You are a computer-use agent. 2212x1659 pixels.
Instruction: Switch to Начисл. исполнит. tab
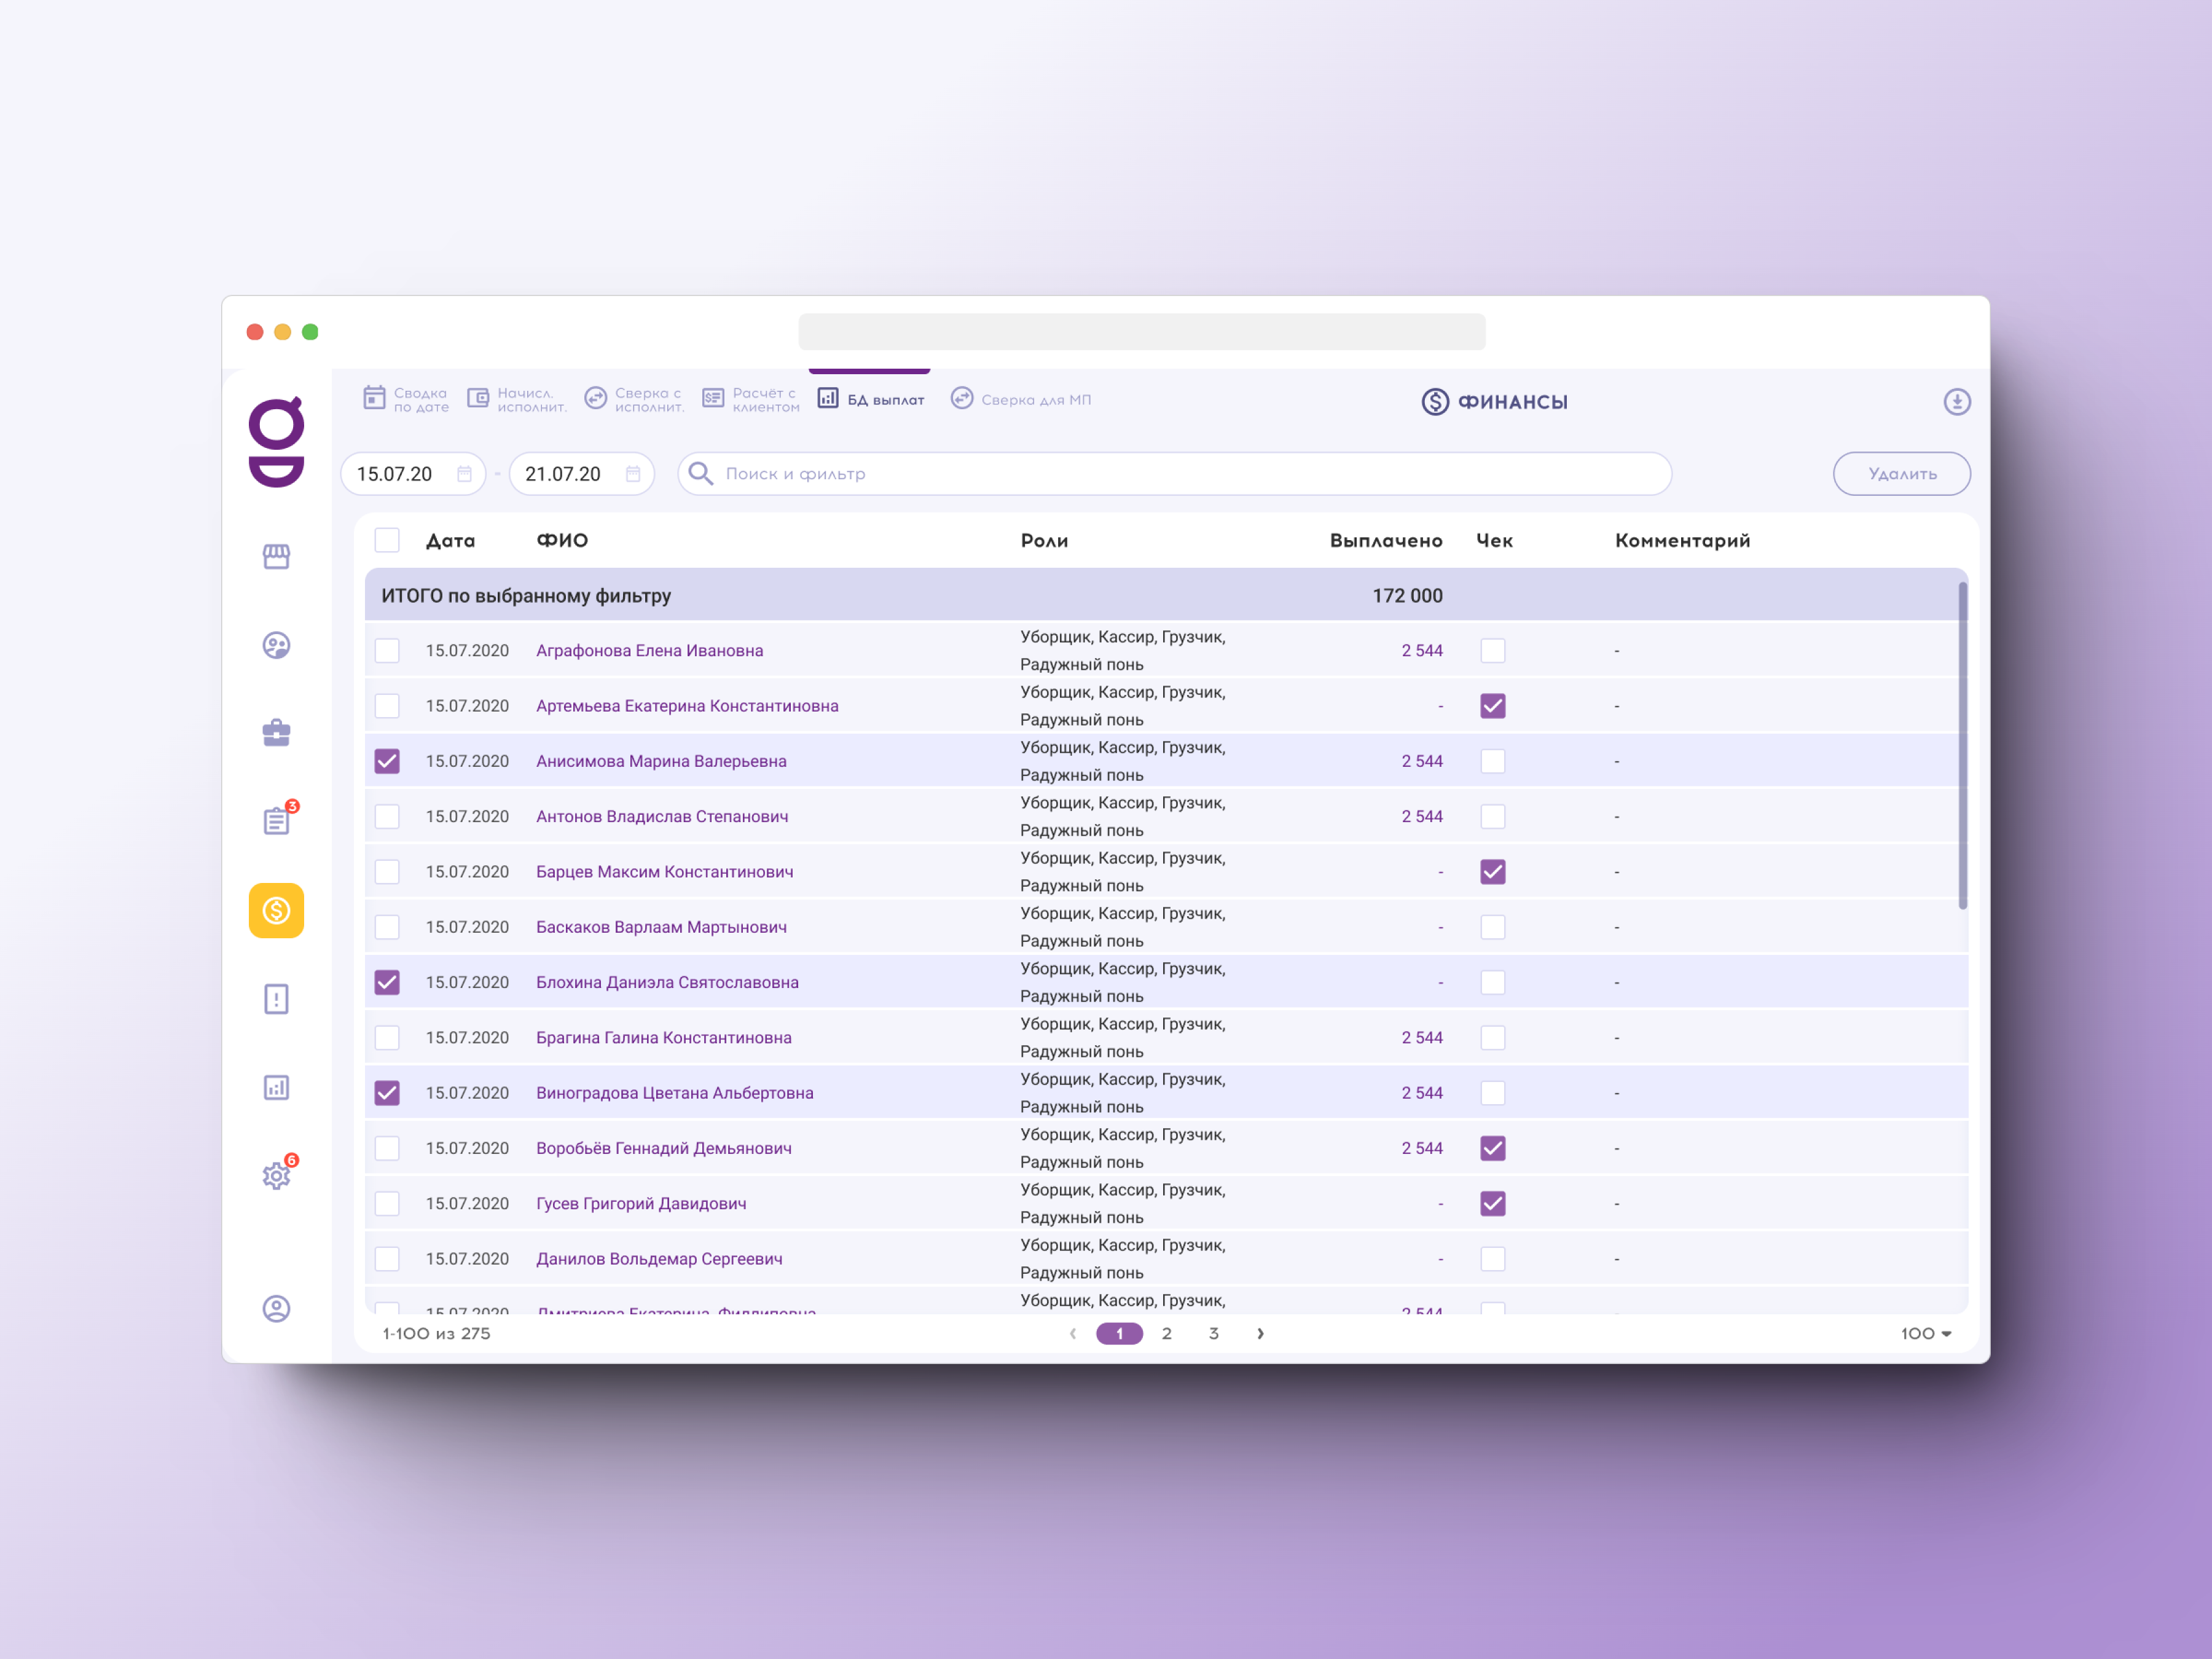click(x=516, y=399)
